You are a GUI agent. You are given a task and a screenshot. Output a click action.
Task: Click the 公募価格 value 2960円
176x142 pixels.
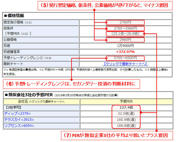pos(125,40)
